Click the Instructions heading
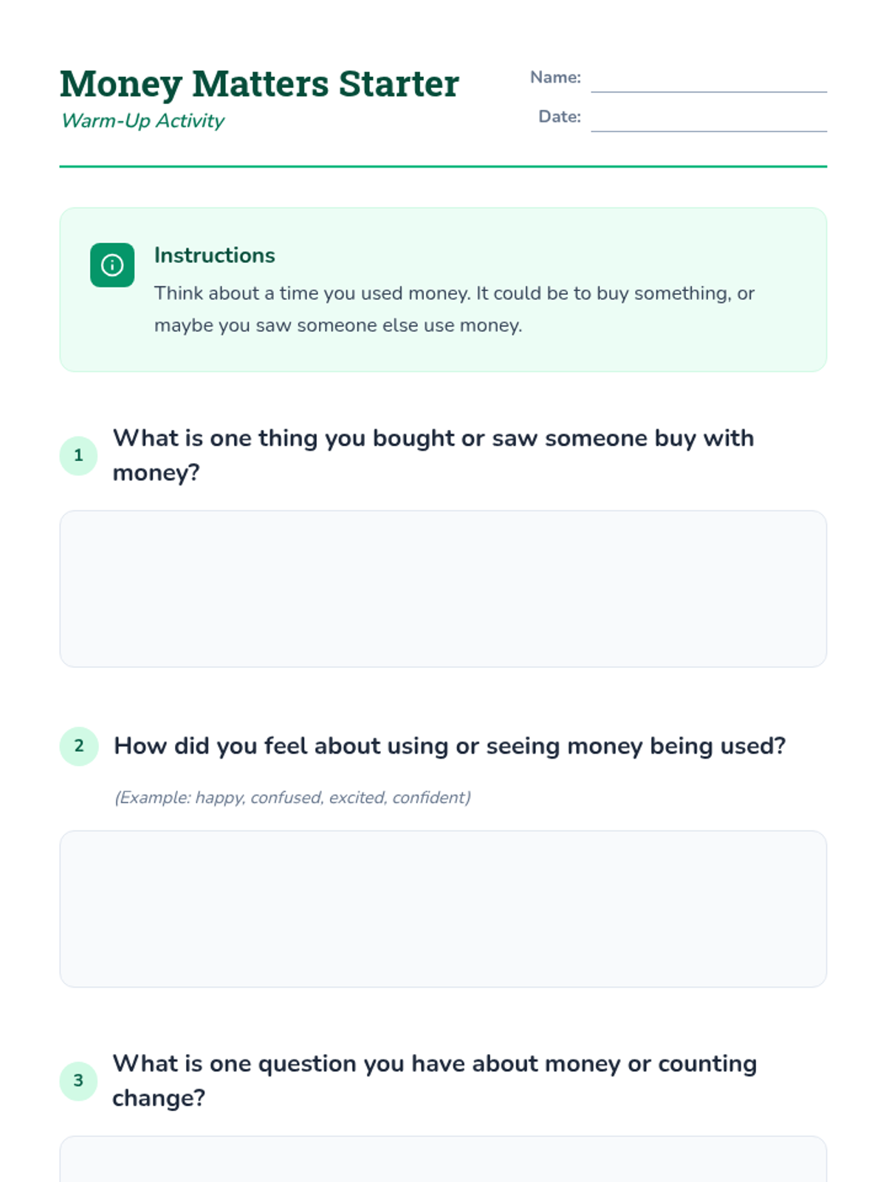Image resolution: width=886 pixels, height=1182 pixels. click(214, 256)
